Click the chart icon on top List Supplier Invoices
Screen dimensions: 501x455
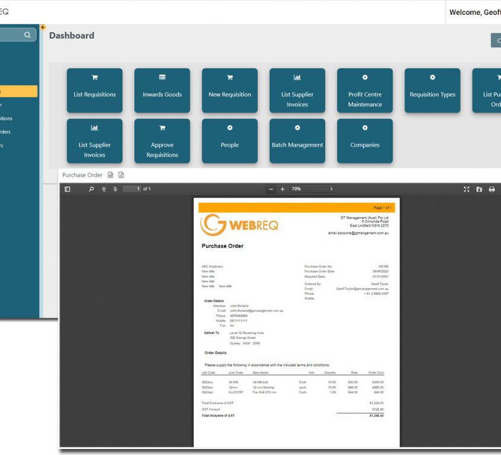(297, 77)
